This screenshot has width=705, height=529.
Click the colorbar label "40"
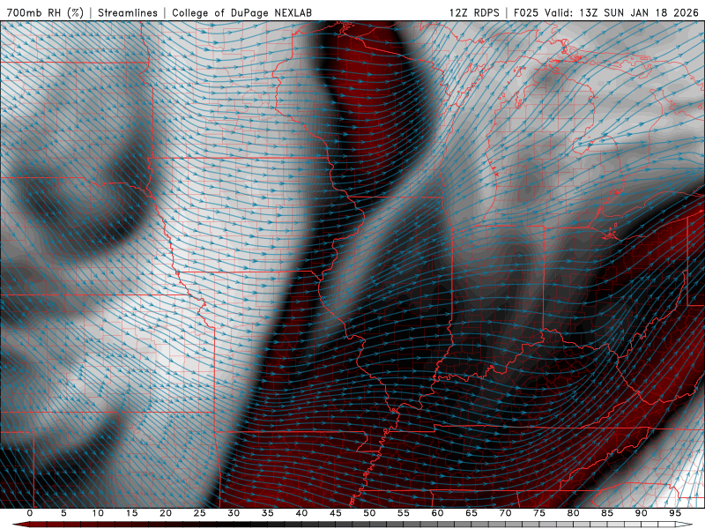(x=301, y=513)
